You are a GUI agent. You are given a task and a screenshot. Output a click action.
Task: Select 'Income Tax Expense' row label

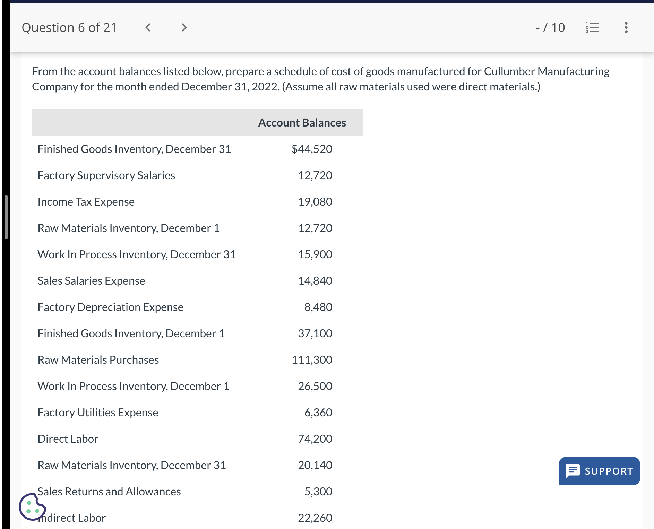86,202
